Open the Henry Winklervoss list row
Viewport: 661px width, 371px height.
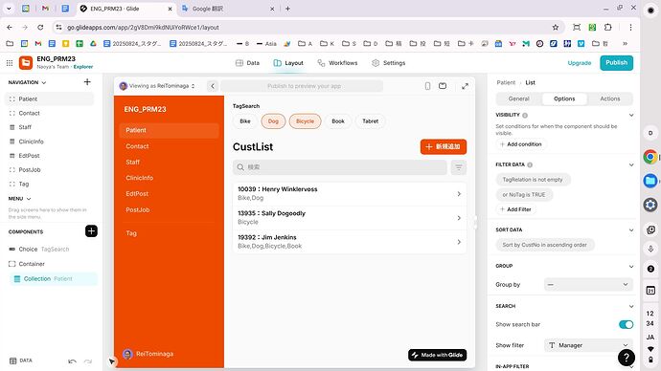point(350,193)
